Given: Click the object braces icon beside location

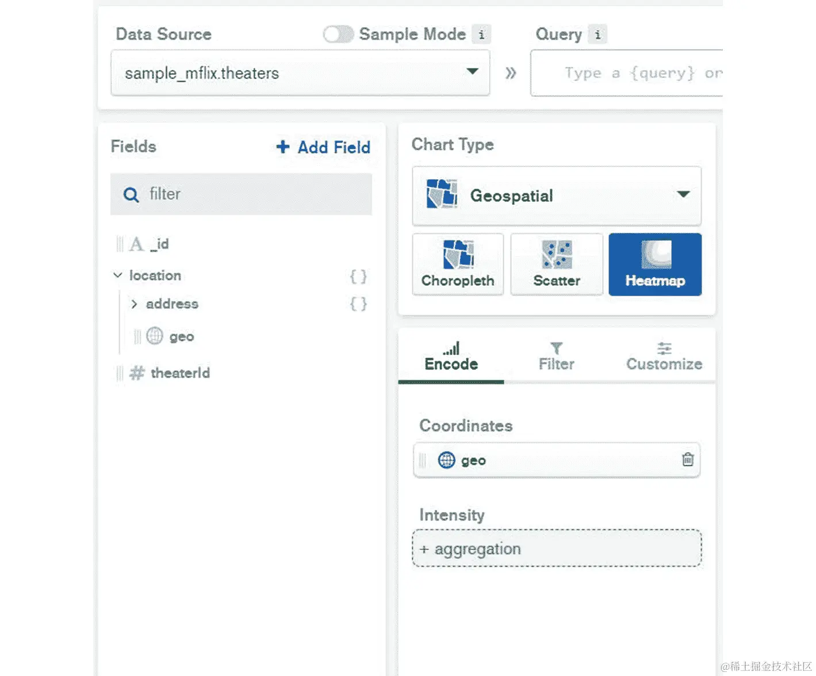Looking at the screenshot, I should point(358,276).
